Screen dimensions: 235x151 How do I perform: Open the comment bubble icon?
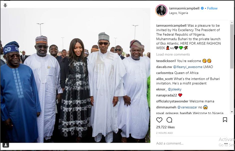[x=169, y=120]
